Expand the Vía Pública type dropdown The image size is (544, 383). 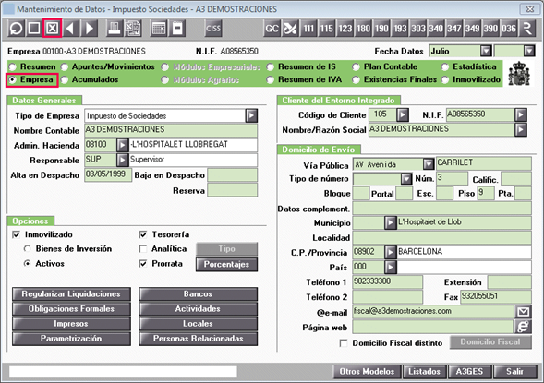click(x=429, y=164)
